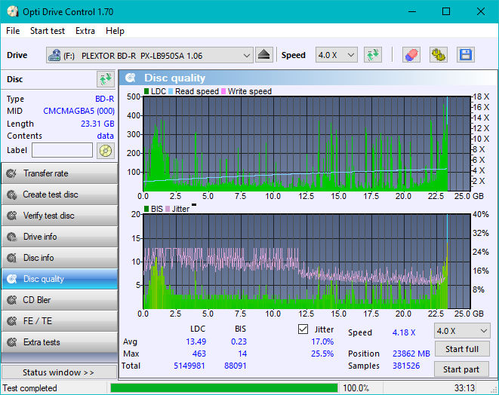Click the Extra tests icon
This screenshot has width=499, height=395.
pyautogui.click(x=12, y=342)
